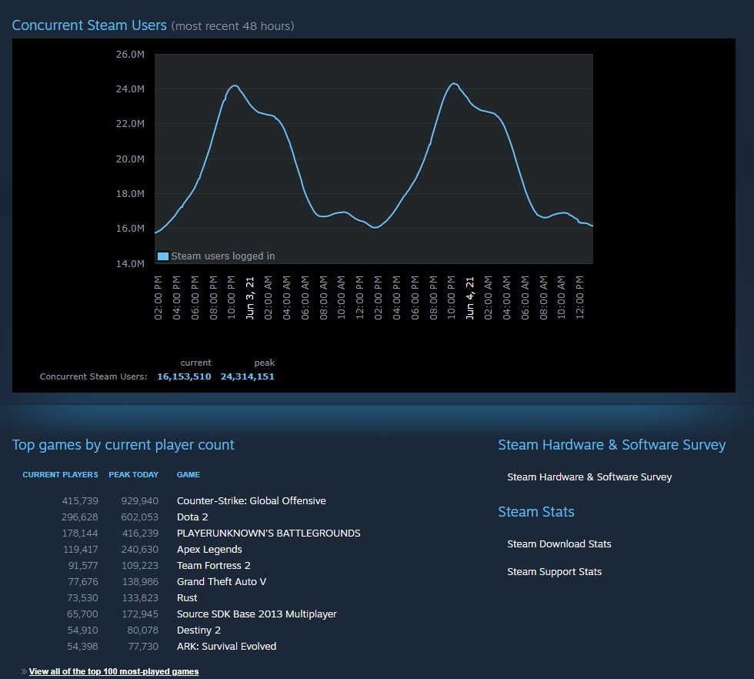Viewport: 754px width, 679px height.
Task: Click the 'Steam users logged in' legend label
Action: click(x=223, y=256)
